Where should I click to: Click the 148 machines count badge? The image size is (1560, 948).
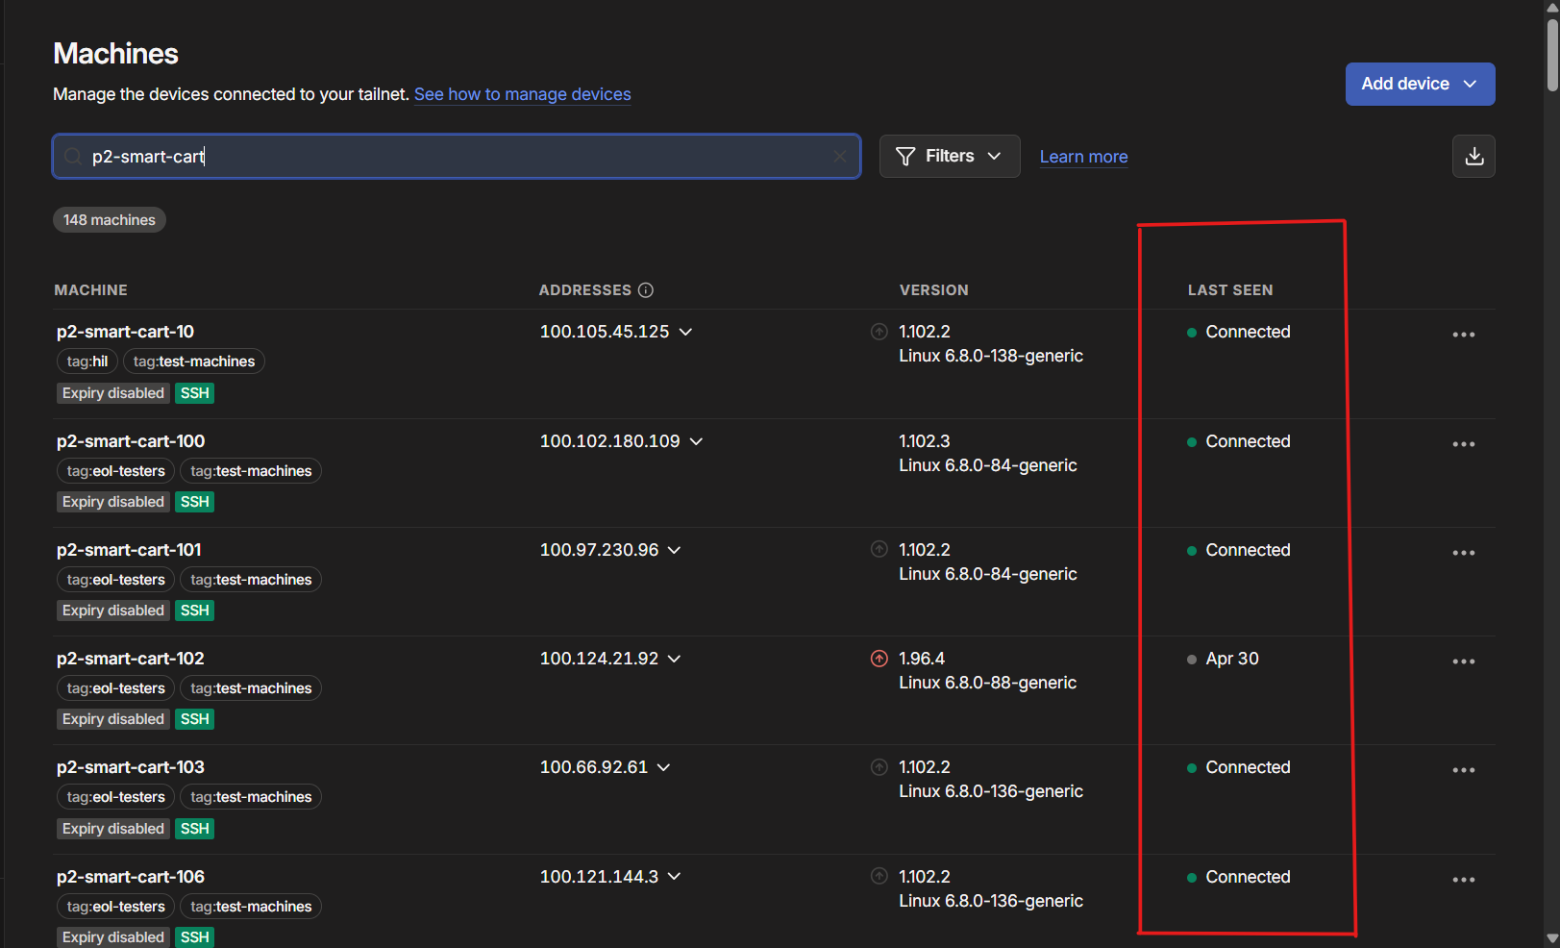point(110,220)
